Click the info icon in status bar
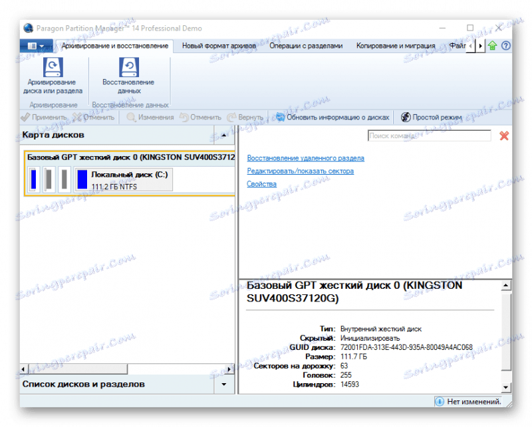 point(440,402)
